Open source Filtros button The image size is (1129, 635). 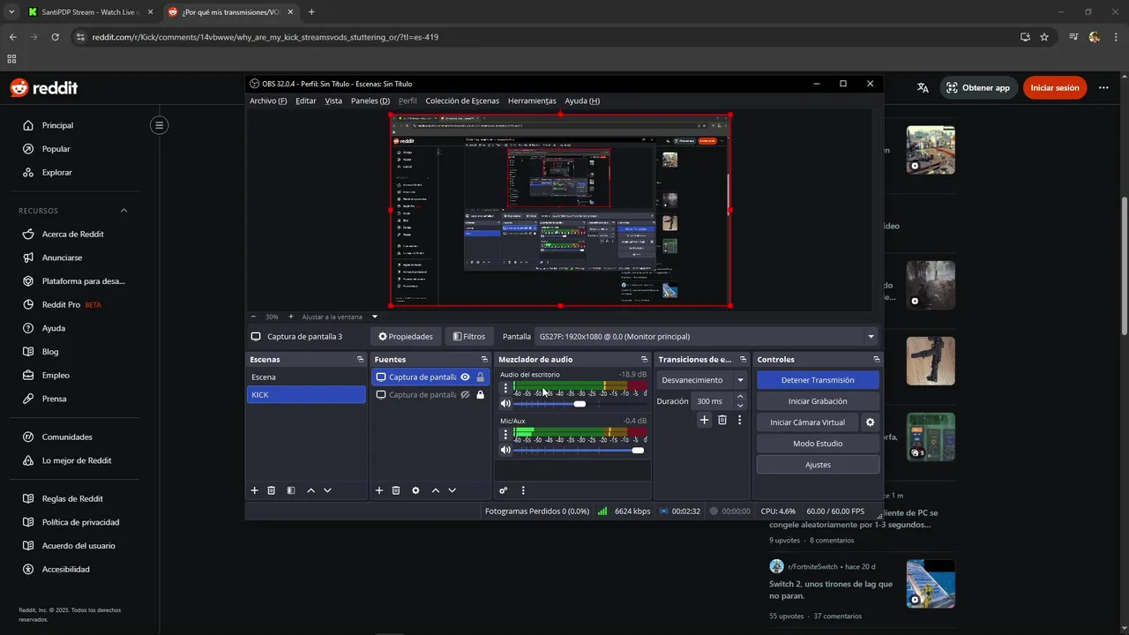pos(469,336)
